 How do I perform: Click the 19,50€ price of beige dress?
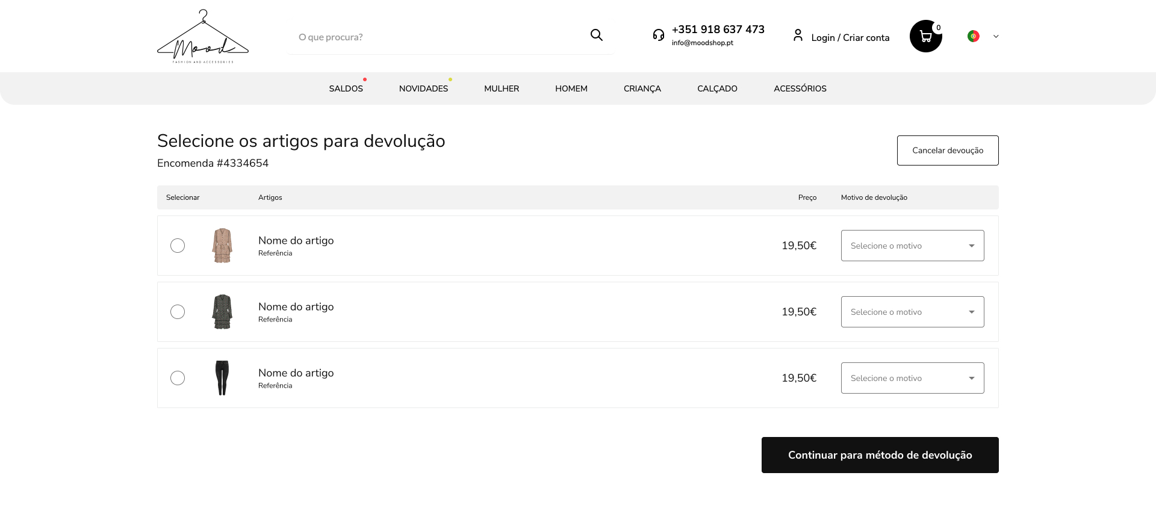coord(799,246)
